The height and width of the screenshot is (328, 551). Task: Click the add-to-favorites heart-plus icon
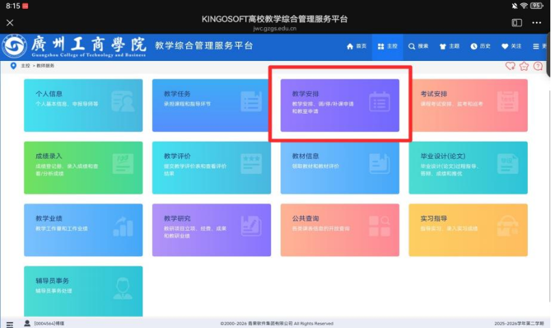[510, 66]
